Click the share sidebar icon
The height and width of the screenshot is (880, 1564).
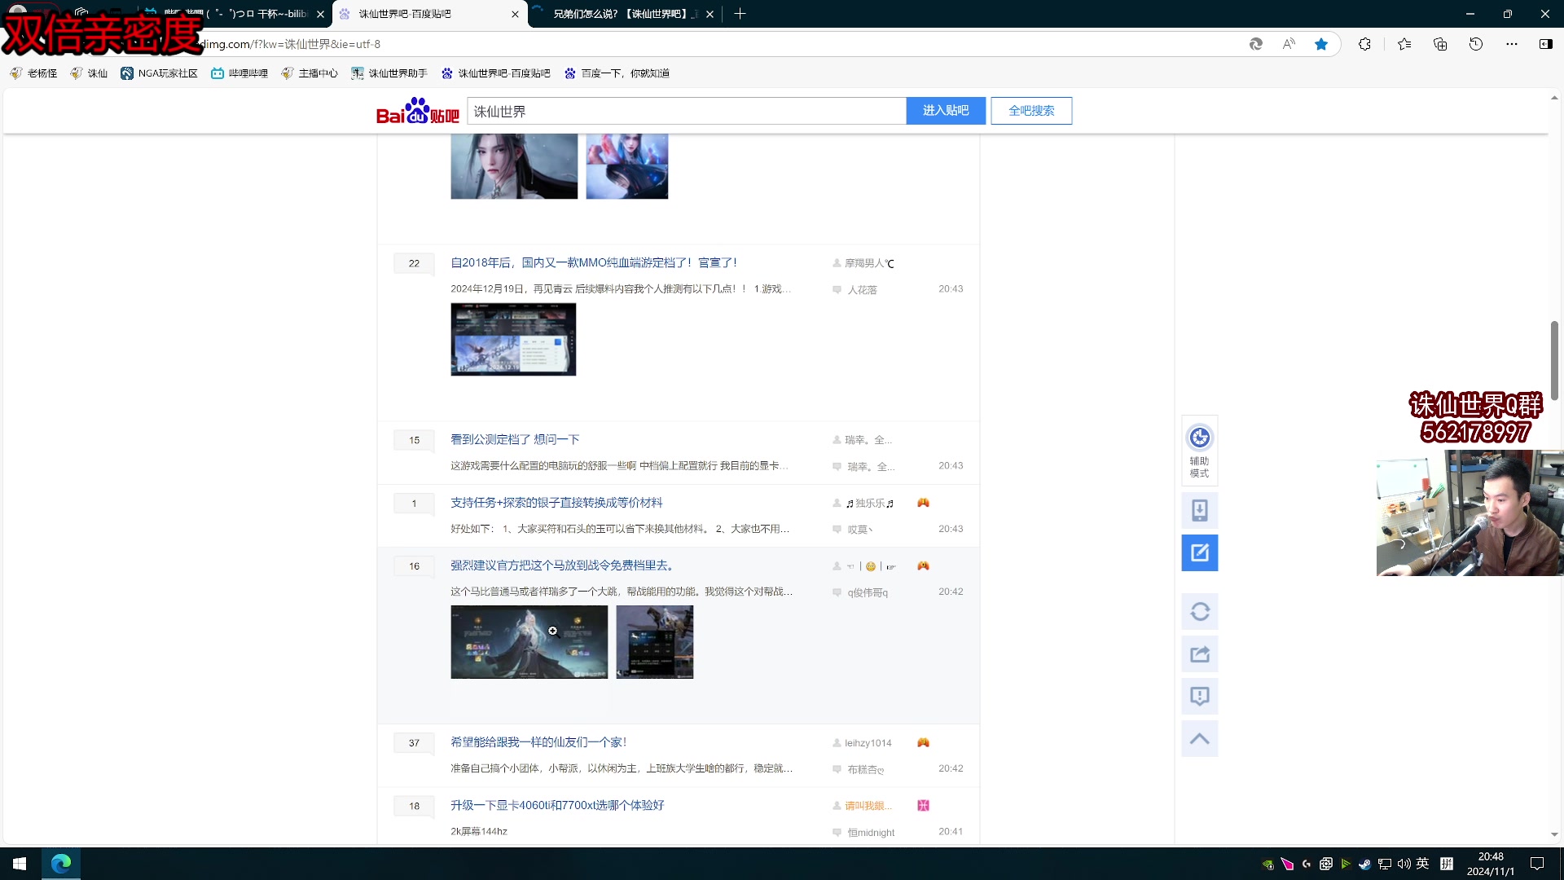point(1199,653)
